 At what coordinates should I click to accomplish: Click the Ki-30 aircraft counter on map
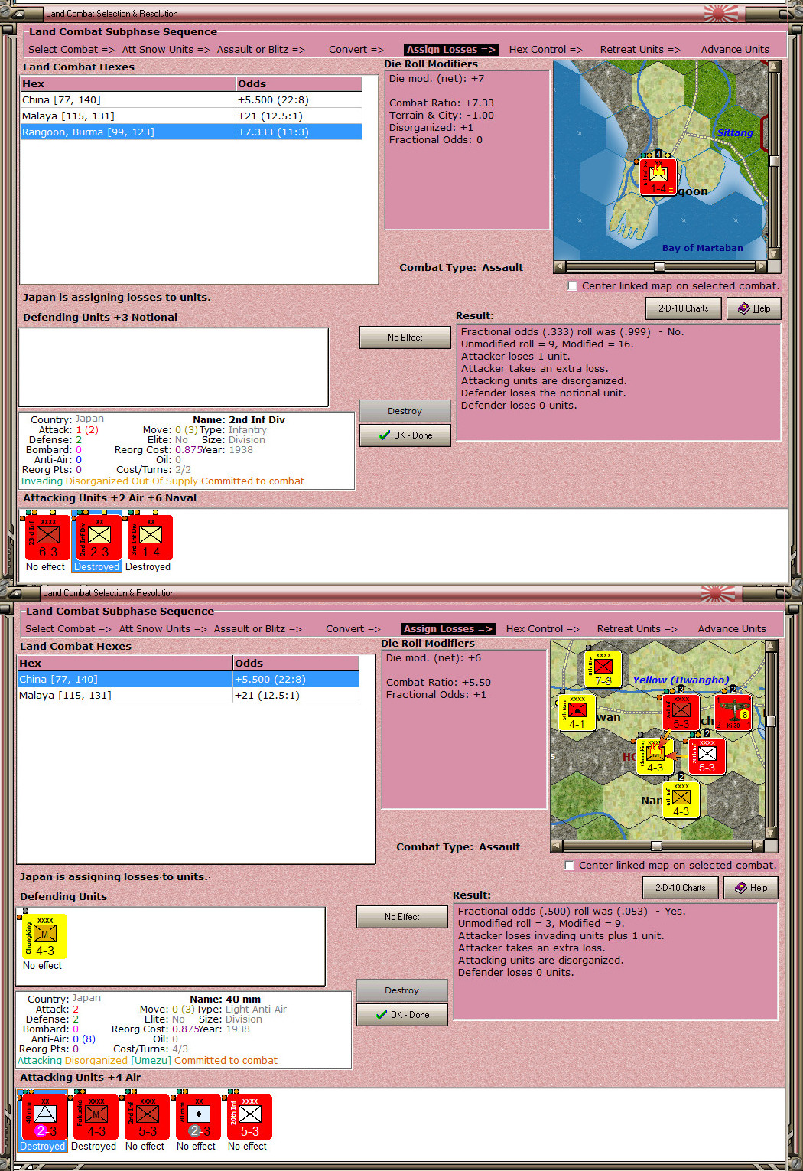733,712
